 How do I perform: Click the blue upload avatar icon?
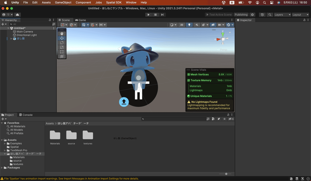pyautogui.click(x=124, y=102)
